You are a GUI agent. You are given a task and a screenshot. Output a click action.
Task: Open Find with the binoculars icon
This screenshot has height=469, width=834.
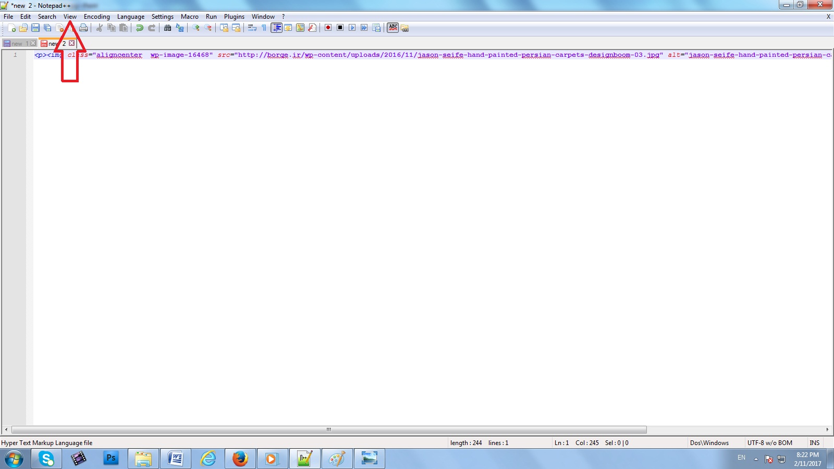point(167,28)
